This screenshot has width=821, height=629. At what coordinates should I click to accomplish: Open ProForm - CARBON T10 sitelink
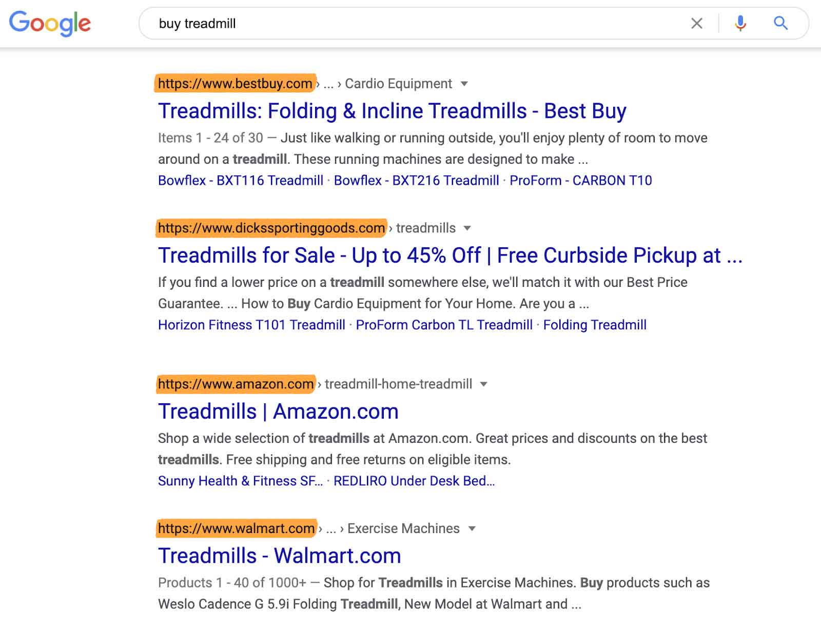point(580,181)
